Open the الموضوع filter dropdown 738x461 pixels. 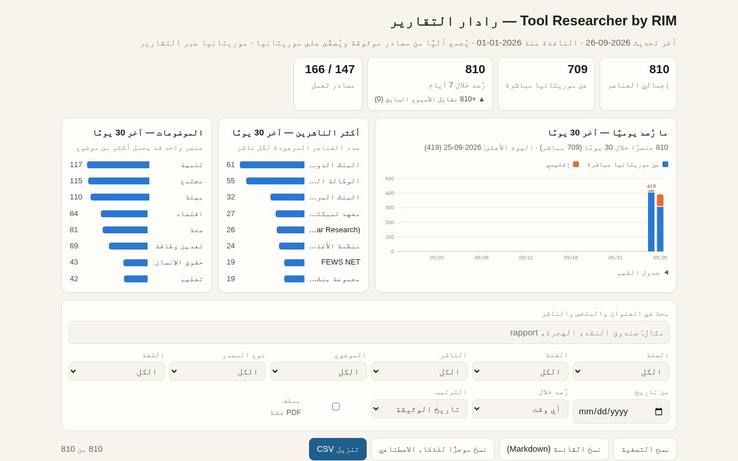click(318, 372)
